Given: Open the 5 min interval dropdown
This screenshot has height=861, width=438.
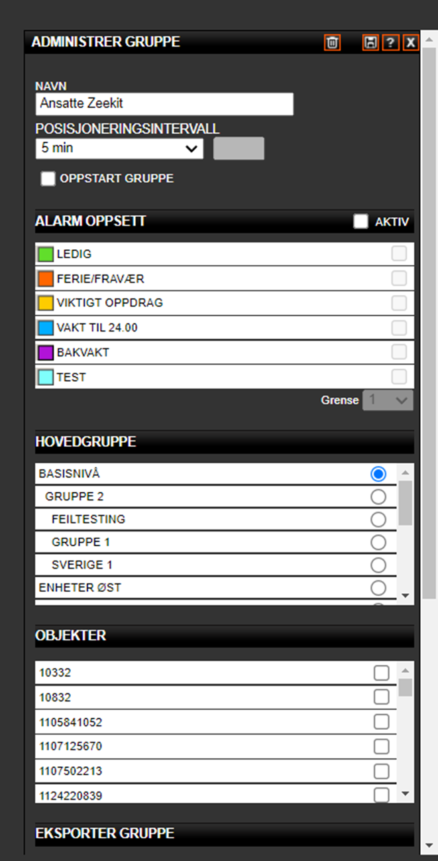Looking at the screenshot, I should click(119, 148).
